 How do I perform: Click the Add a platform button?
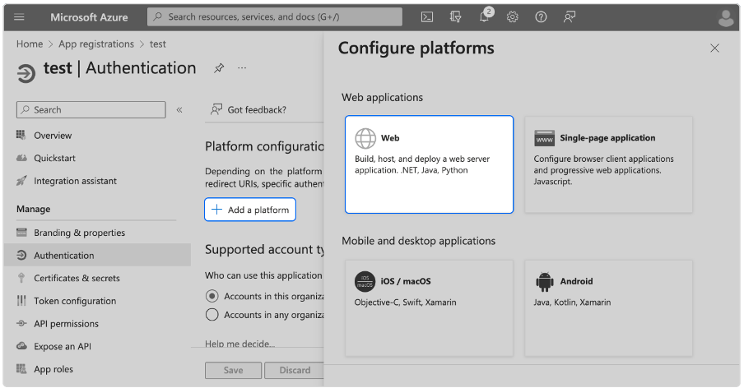coord(250,210)
